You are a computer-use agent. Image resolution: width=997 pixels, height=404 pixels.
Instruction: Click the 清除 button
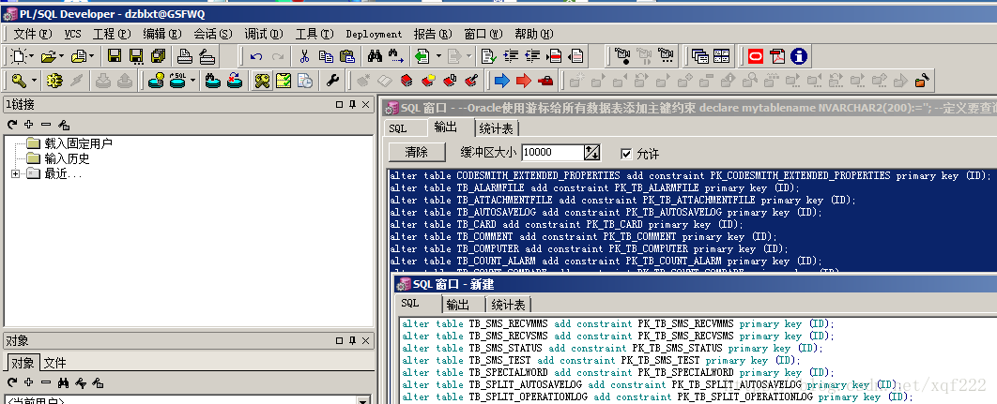[417, 153]
